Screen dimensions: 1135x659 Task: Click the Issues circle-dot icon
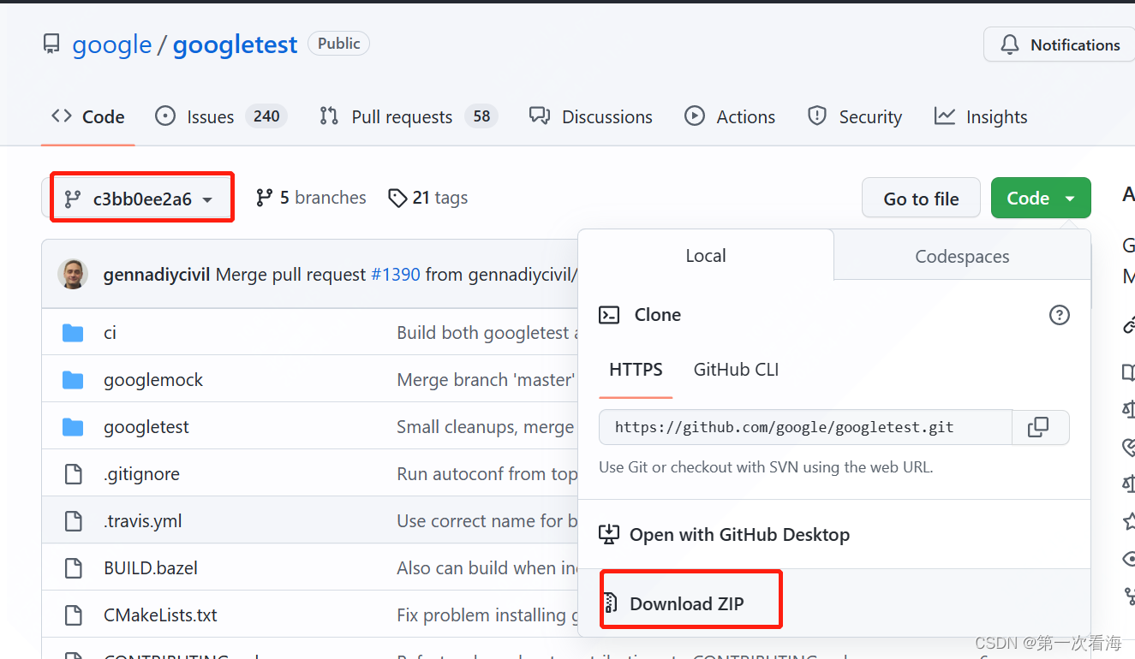165,116
